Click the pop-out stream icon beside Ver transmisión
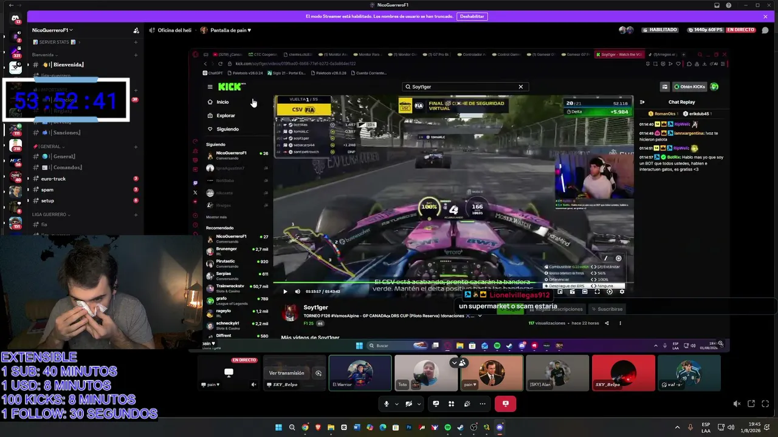The image size is (778, 437). coord(318,373)
